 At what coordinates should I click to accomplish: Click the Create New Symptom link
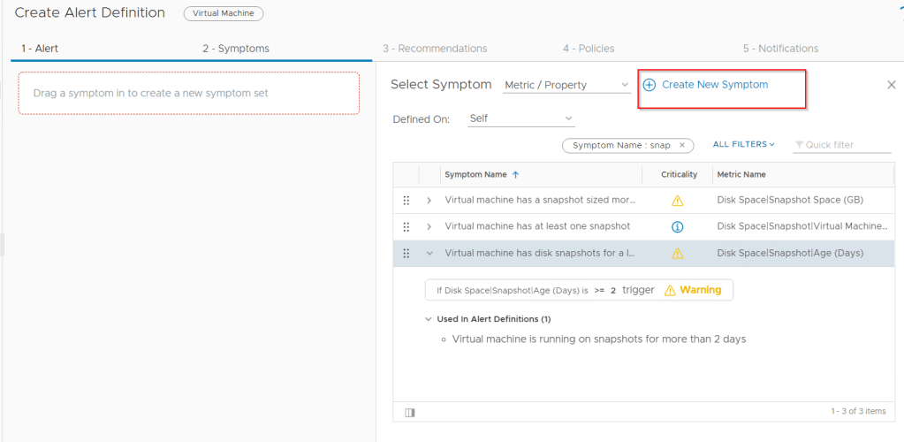pyautogui.click(x=714, y=85)
